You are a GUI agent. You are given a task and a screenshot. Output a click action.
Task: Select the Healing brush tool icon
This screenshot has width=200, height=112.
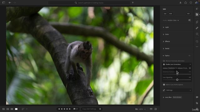click(197, 28)
